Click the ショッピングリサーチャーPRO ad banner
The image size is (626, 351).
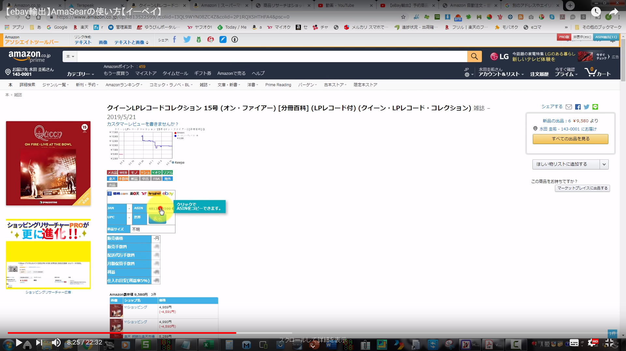click(48, 254)
